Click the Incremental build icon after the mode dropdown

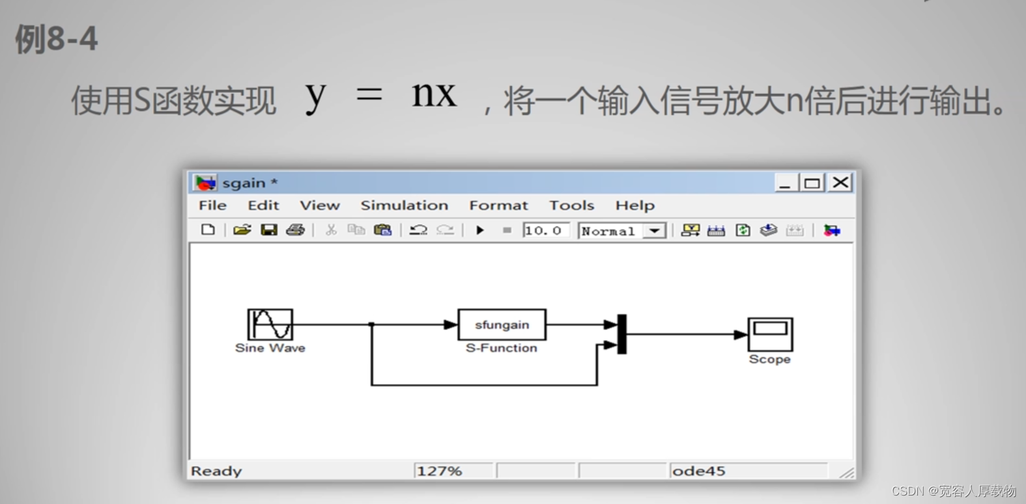pos(690,230)
